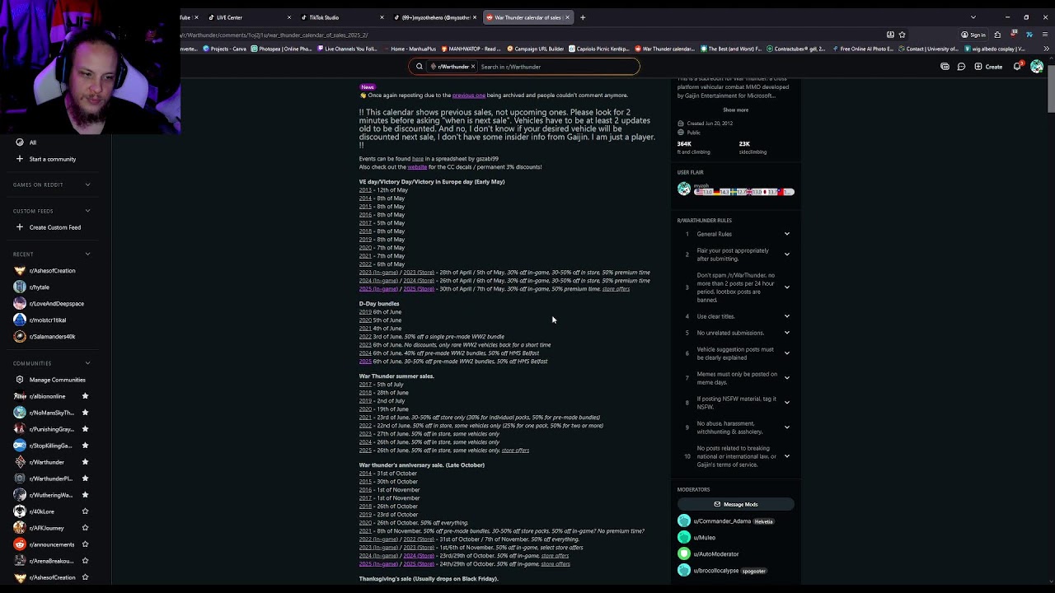Toggle favorite star for r/AFKJourney
Viewport: 1055px width, 593px height.
(x=85, y=528)
